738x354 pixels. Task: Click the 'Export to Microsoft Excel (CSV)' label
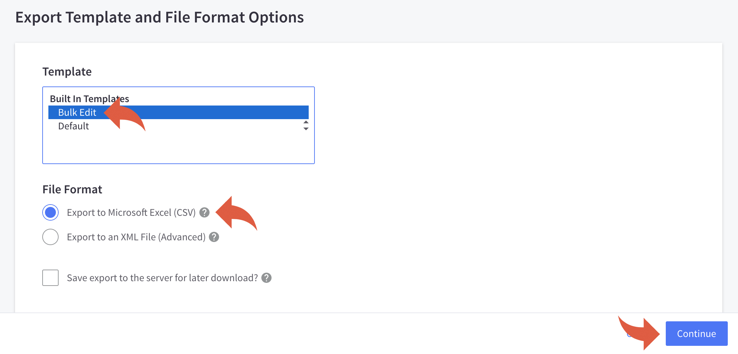(131, 212)
